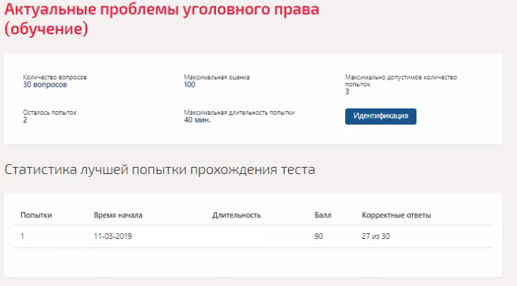Click the Корректные ответы column header
Viewport: 517px width, 286px height.
pyautogui.click(x=396, y=215)
